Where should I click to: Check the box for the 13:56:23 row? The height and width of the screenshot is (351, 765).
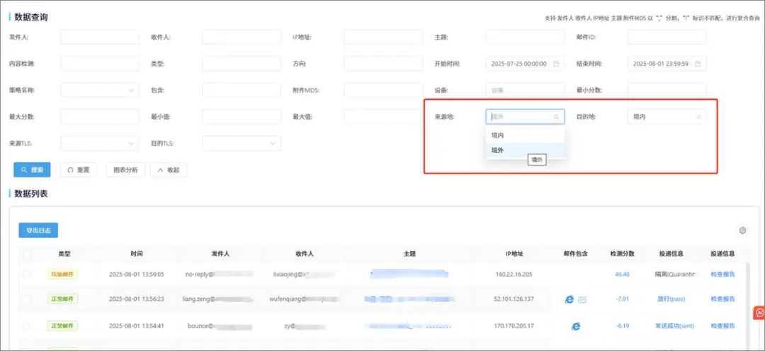(27, 299)
